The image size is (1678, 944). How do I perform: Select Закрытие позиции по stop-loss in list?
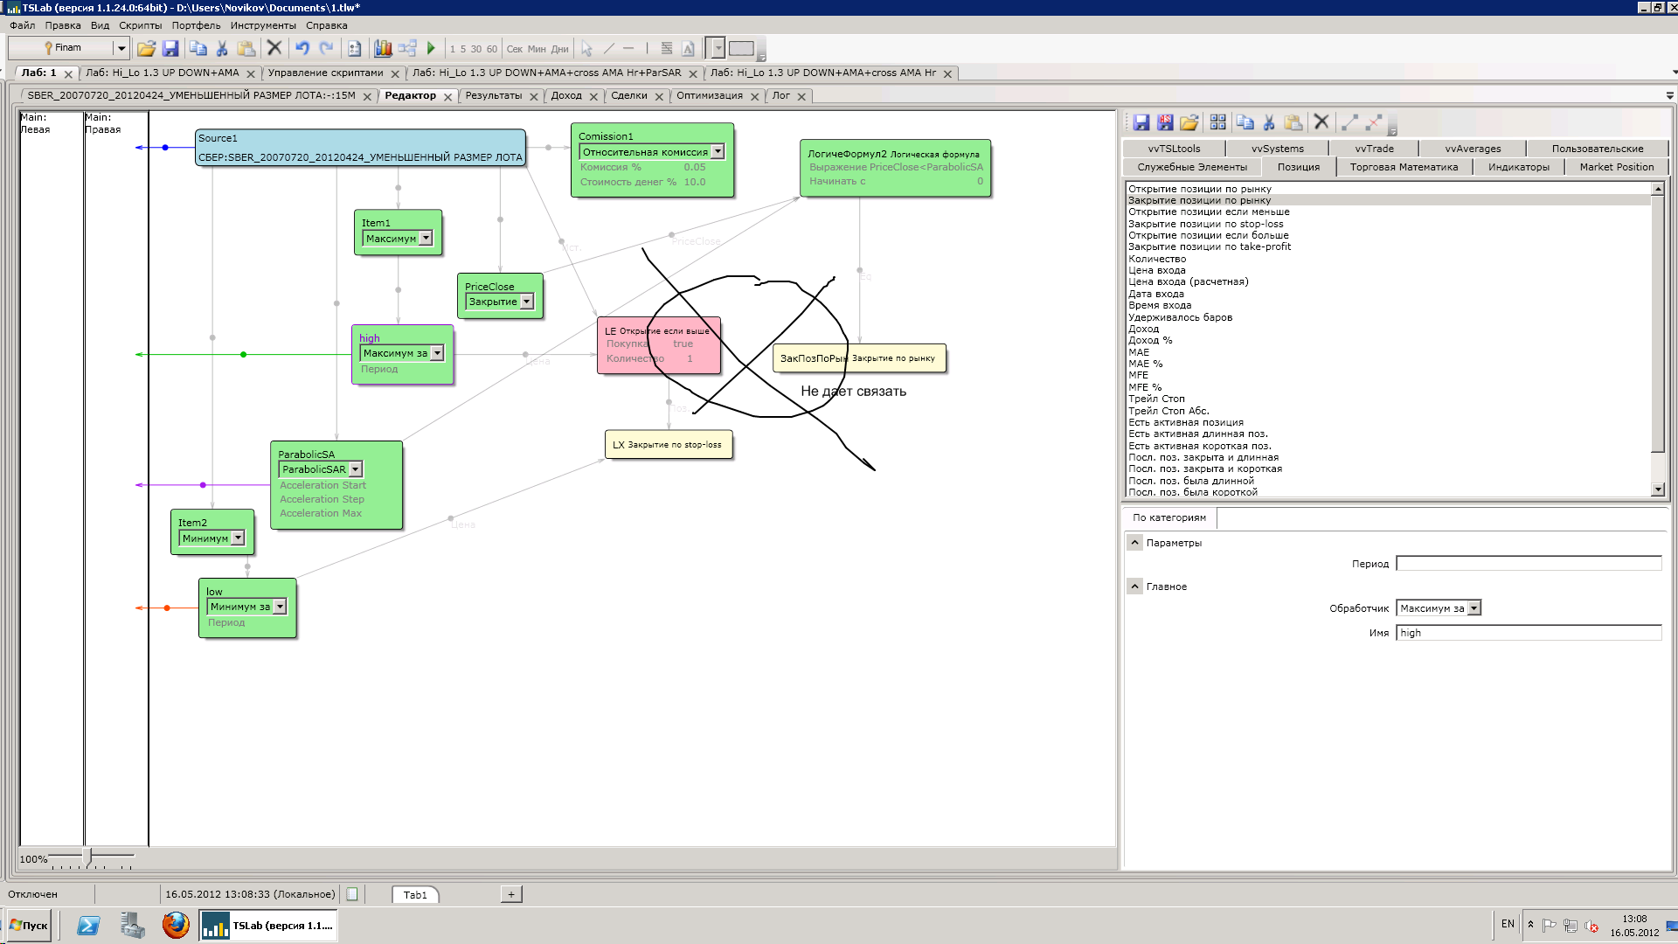tap(1205, 224)
